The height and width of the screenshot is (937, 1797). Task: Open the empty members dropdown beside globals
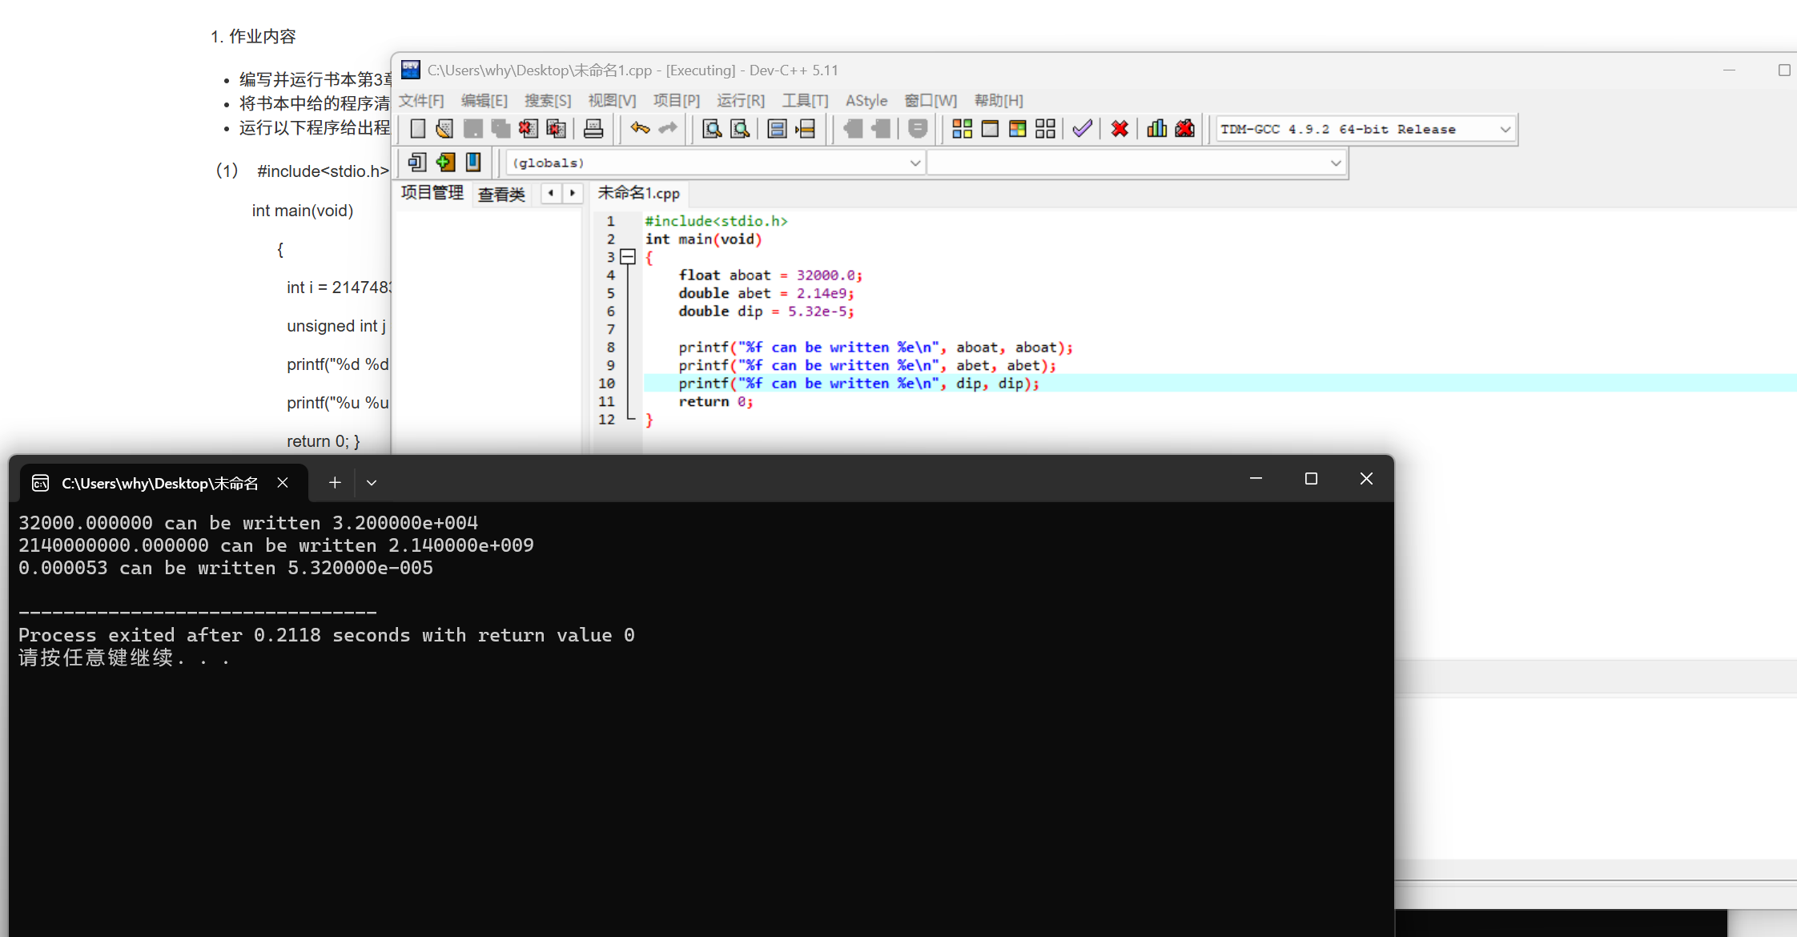[x=1335, y=163]
